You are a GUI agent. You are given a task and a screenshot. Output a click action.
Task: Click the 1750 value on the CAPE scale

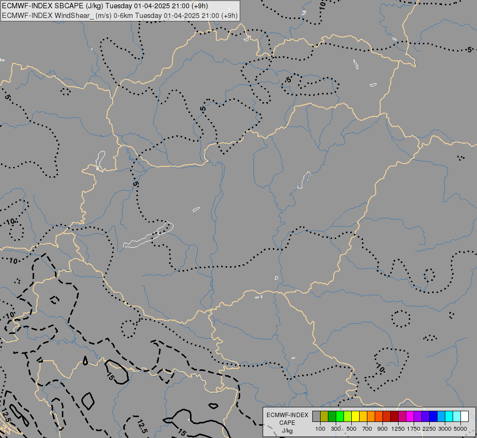(x=414, y=429)
